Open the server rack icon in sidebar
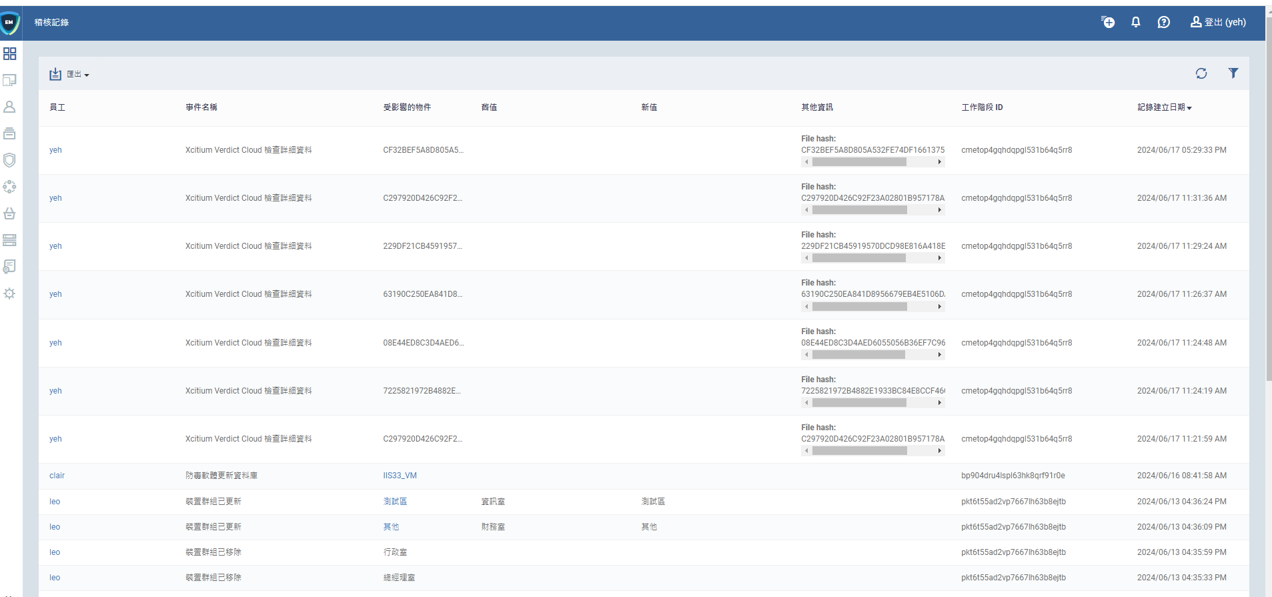The height and width of the screenshot is (597, 1272). 9,240
